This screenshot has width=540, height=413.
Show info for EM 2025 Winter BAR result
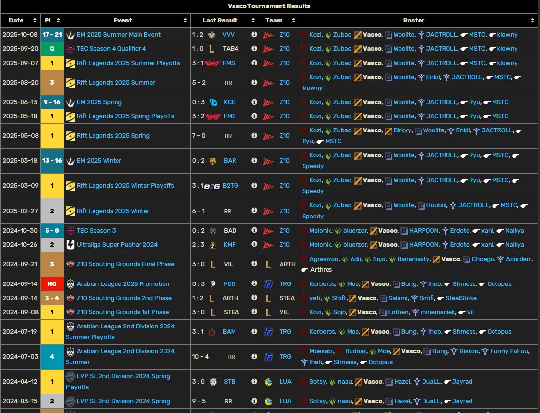pos(254,160)
